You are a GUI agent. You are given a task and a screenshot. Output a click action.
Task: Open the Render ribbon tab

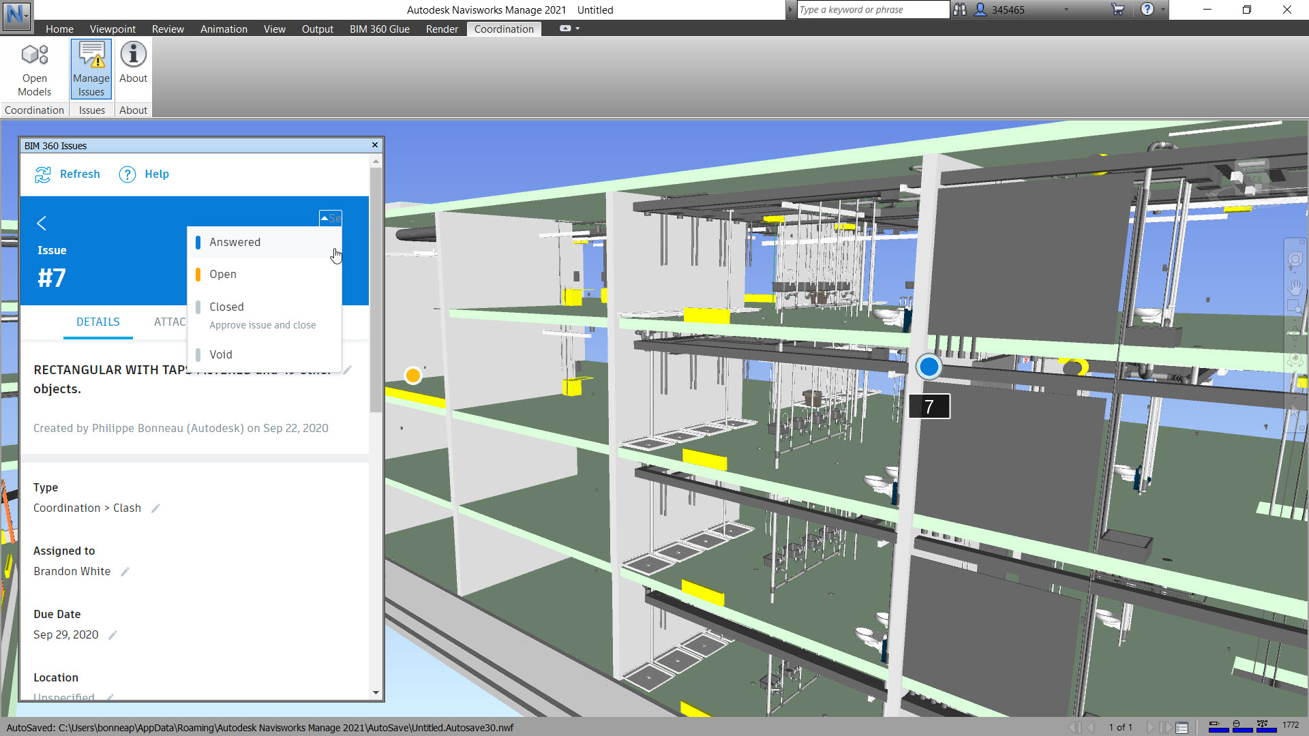coord(442,29)
